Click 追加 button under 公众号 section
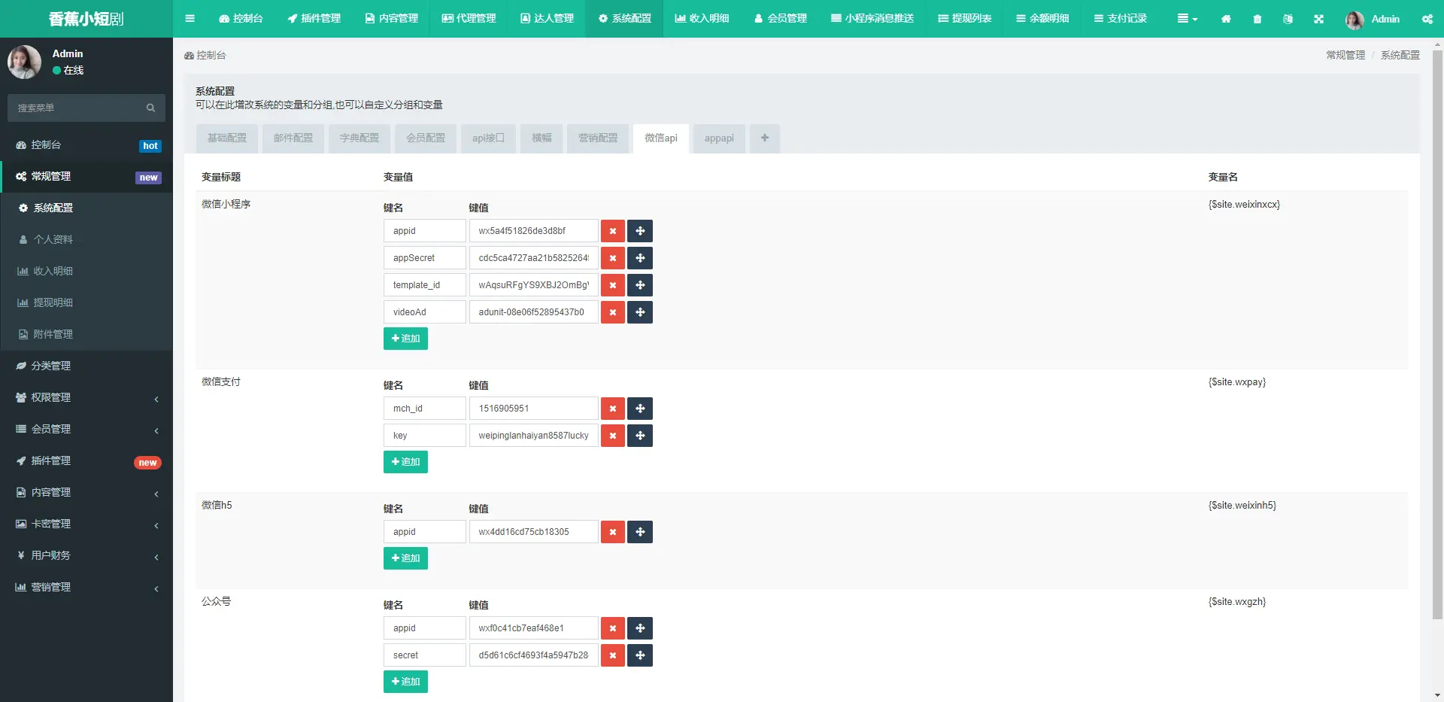This screenshot has height=702, width=1444. pyautogui.click(x=405, y=682)
